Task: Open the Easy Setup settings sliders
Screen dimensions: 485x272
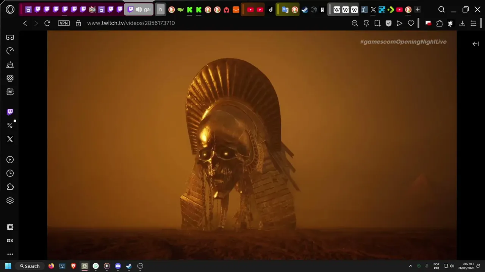Action: [473, 23]
